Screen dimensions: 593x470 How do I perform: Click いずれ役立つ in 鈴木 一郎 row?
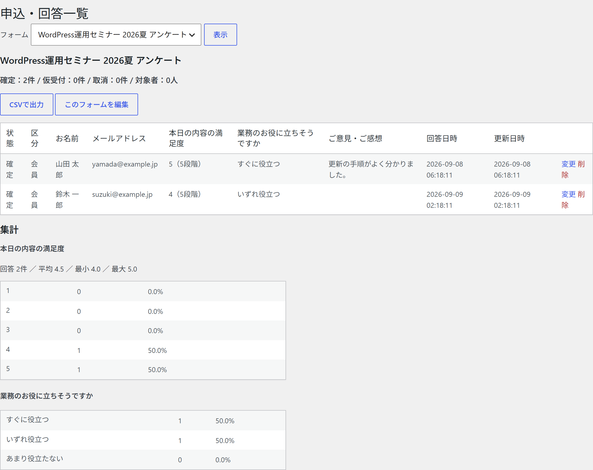[x=259, y=194]
